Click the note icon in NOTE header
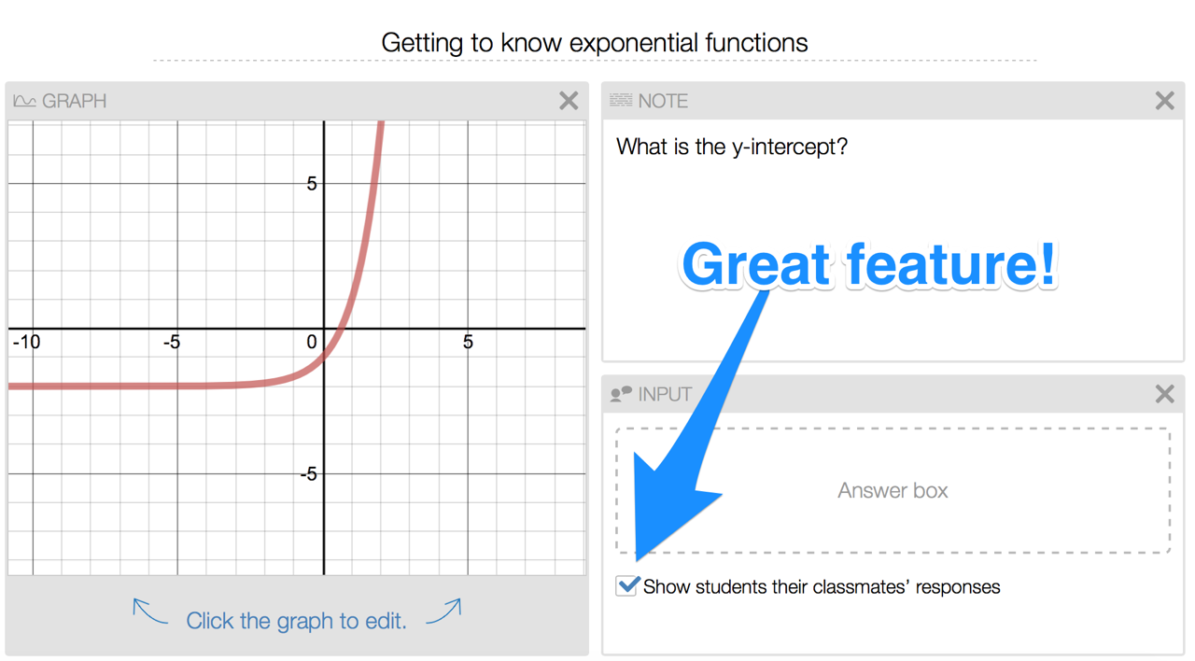1195x661 pixels. tap(621, 101)
